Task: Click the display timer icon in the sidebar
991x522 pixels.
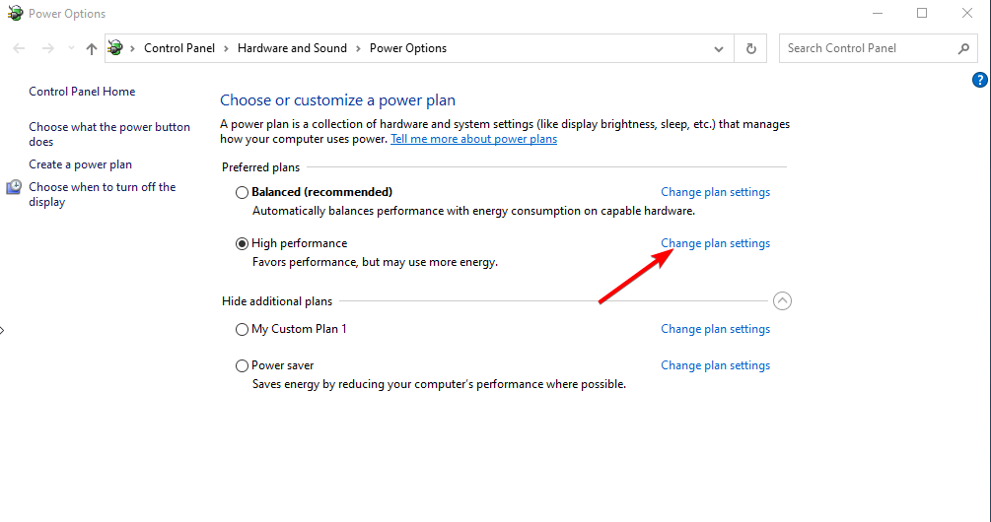Action: tap(14, 187)
